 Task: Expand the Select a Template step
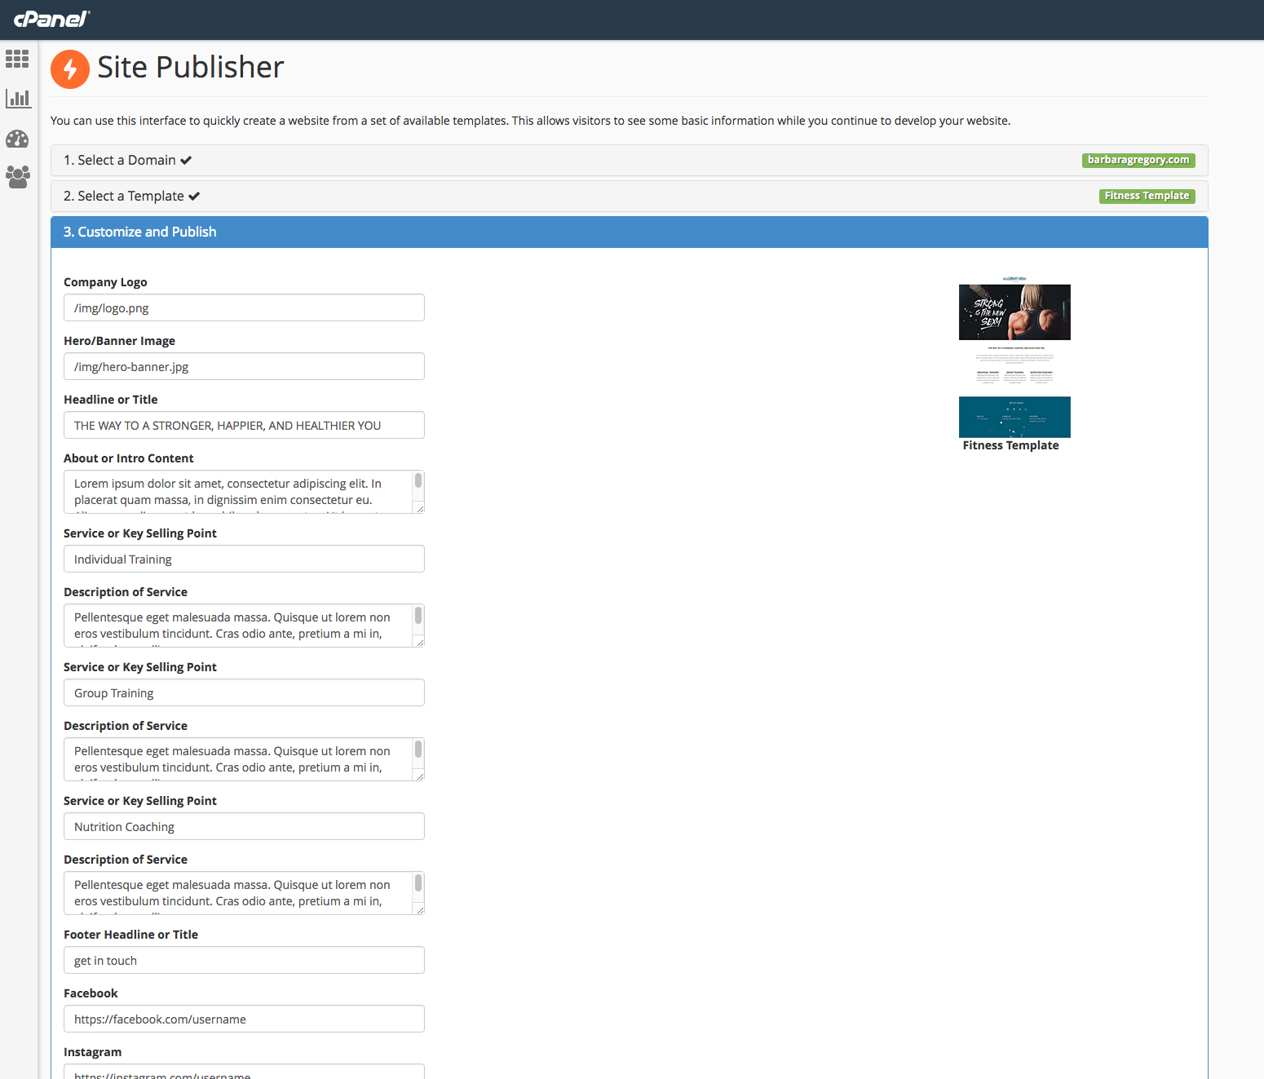pyautogui.click(x=131, y=197)
